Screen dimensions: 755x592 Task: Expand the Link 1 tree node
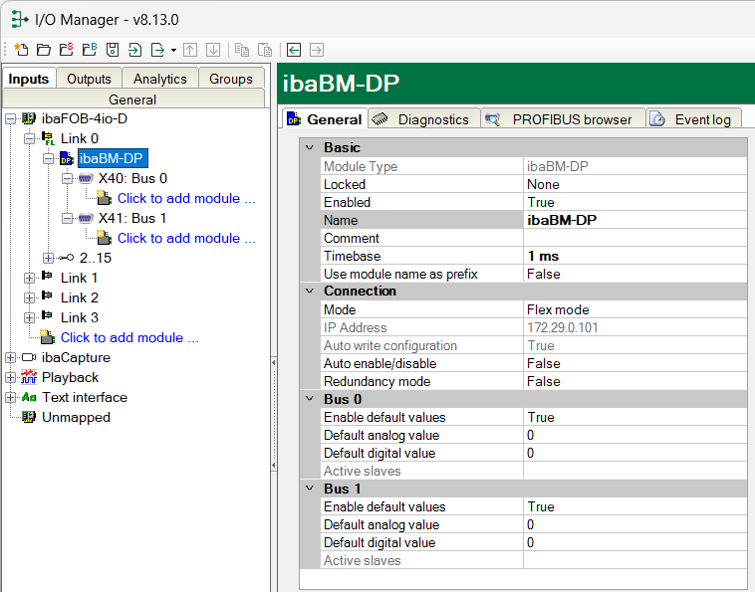tap(30, 278)
